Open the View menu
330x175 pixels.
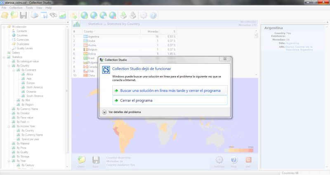click(x=39, y=8)
